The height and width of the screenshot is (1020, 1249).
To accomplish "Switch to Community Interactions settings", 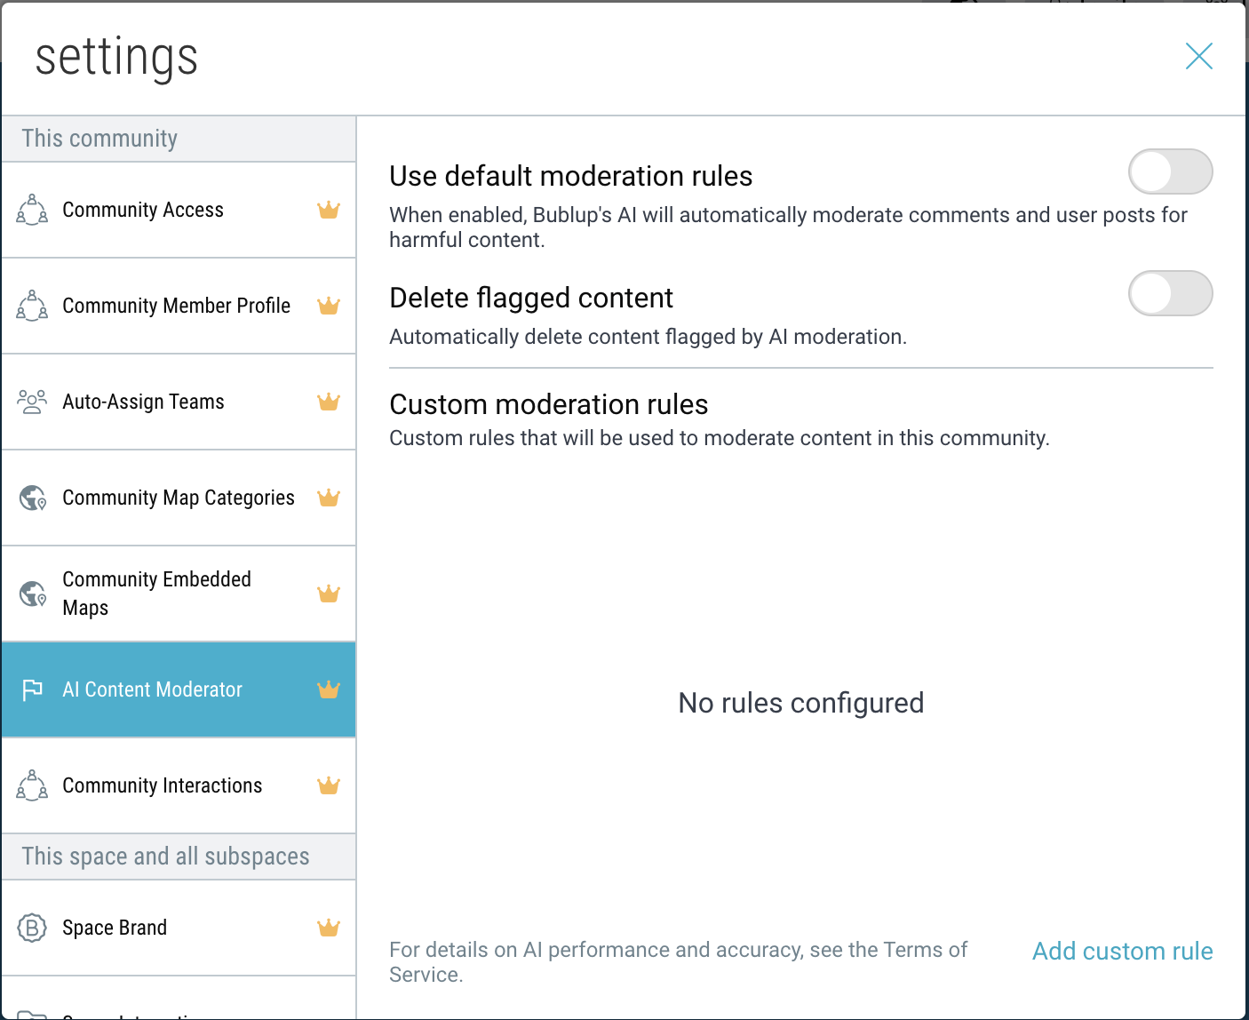I will [162, 785].
